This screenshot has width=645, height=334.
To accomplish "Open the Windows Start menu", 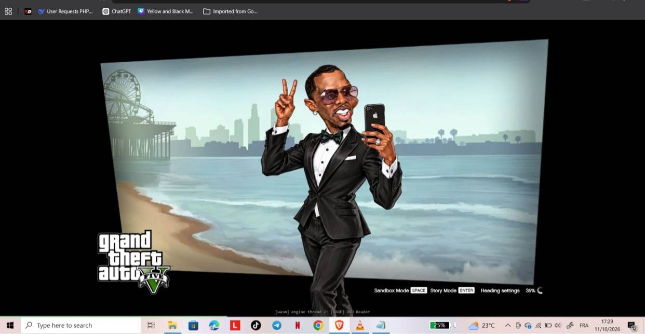I will click(10, 325).
